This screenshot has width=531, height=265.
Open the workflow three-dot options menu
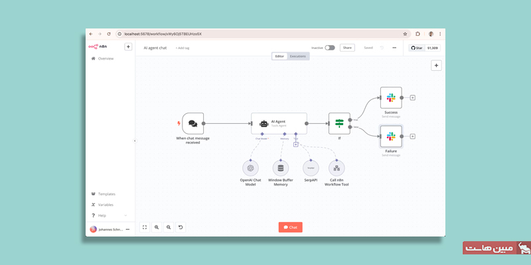(x=394, y=48)
